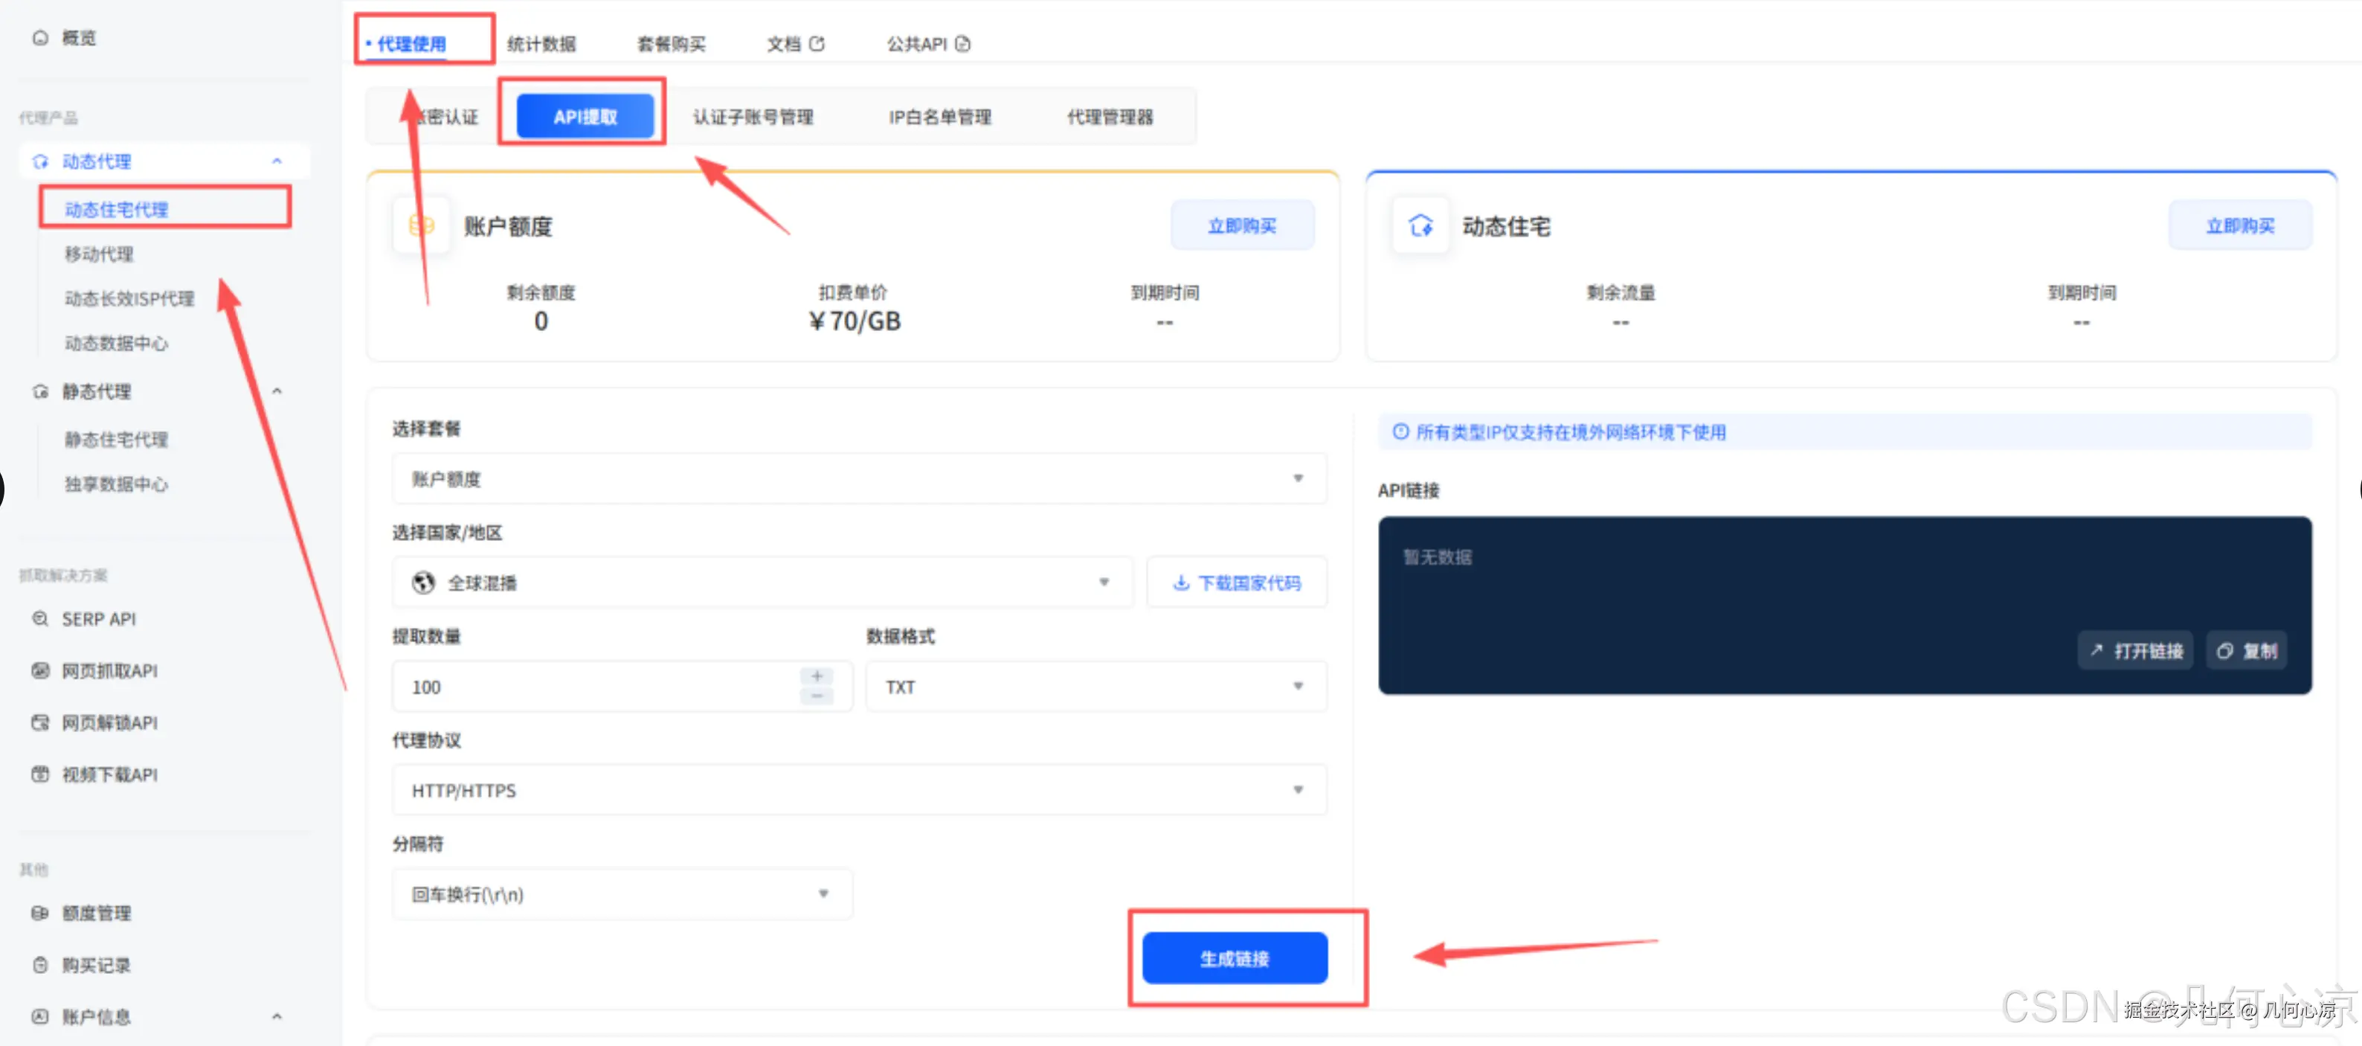Switch to the IP白名单管理 tab

pos(939,115)
